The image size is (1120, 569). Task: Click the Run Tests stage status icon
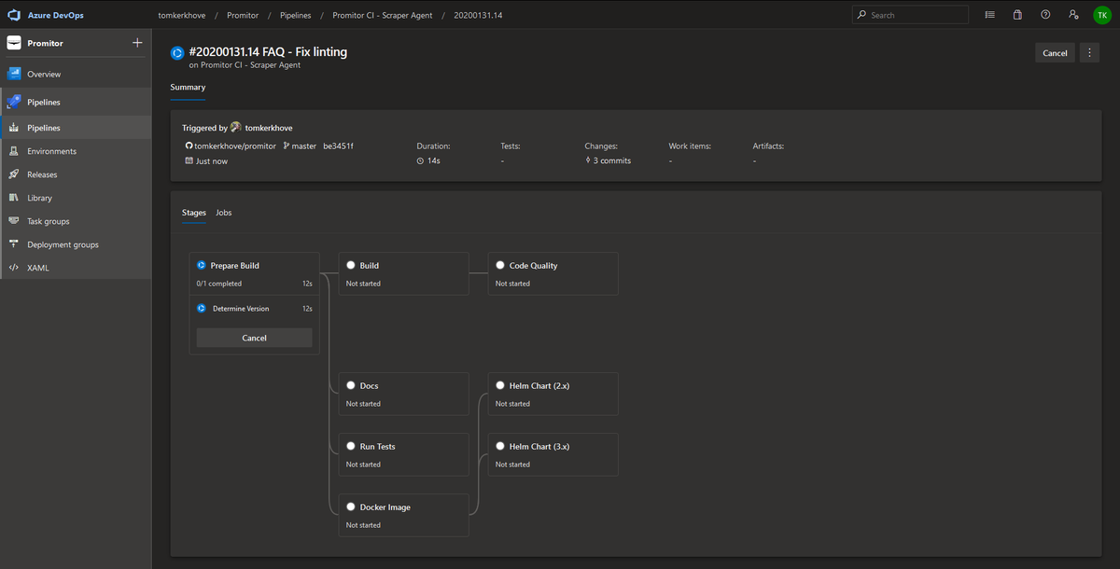350,446
